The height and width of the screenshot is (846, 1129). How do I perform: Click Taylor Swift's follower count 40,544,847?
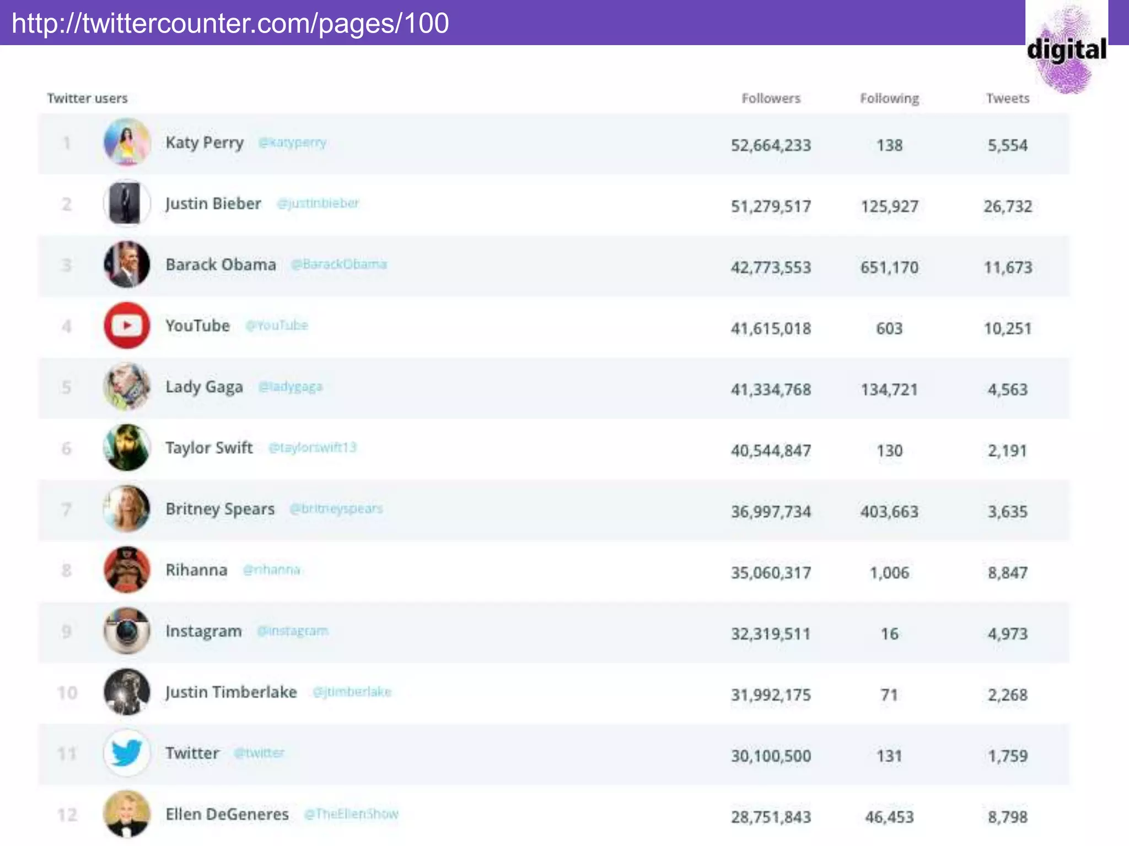(x=771, y=451)
